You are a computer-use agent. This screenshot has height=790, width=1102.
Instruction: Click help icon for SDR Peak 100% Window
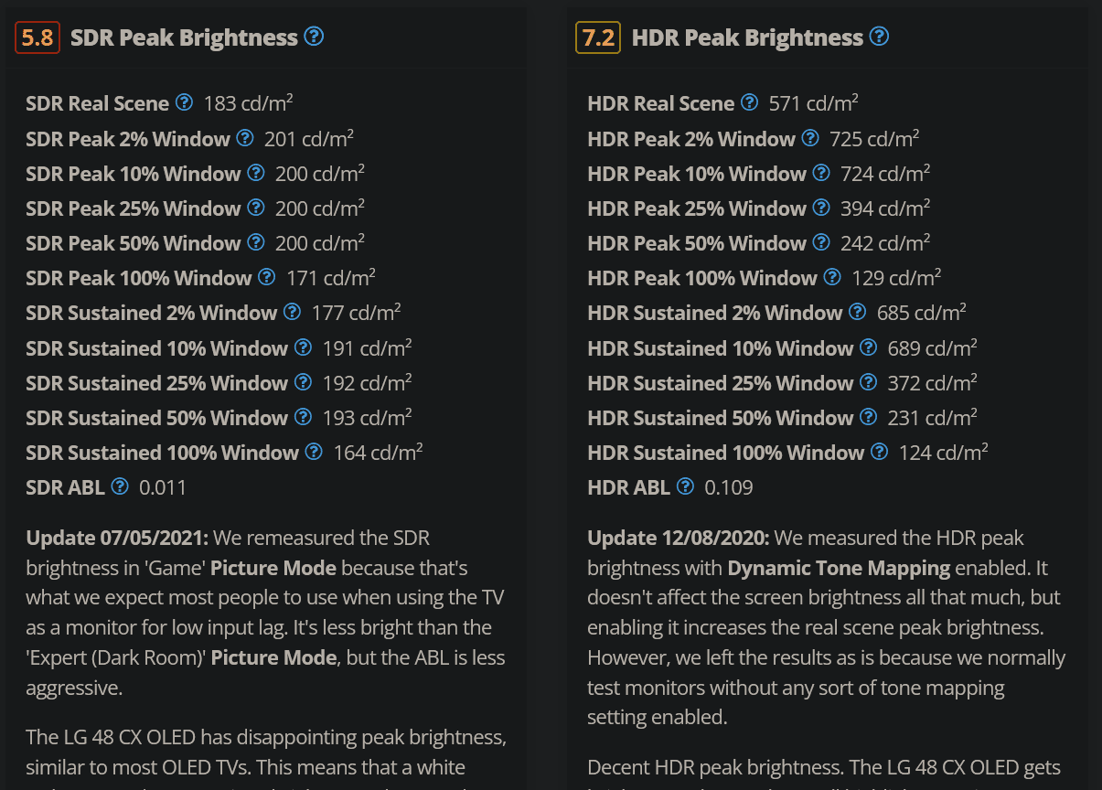[x=266, y=277]
